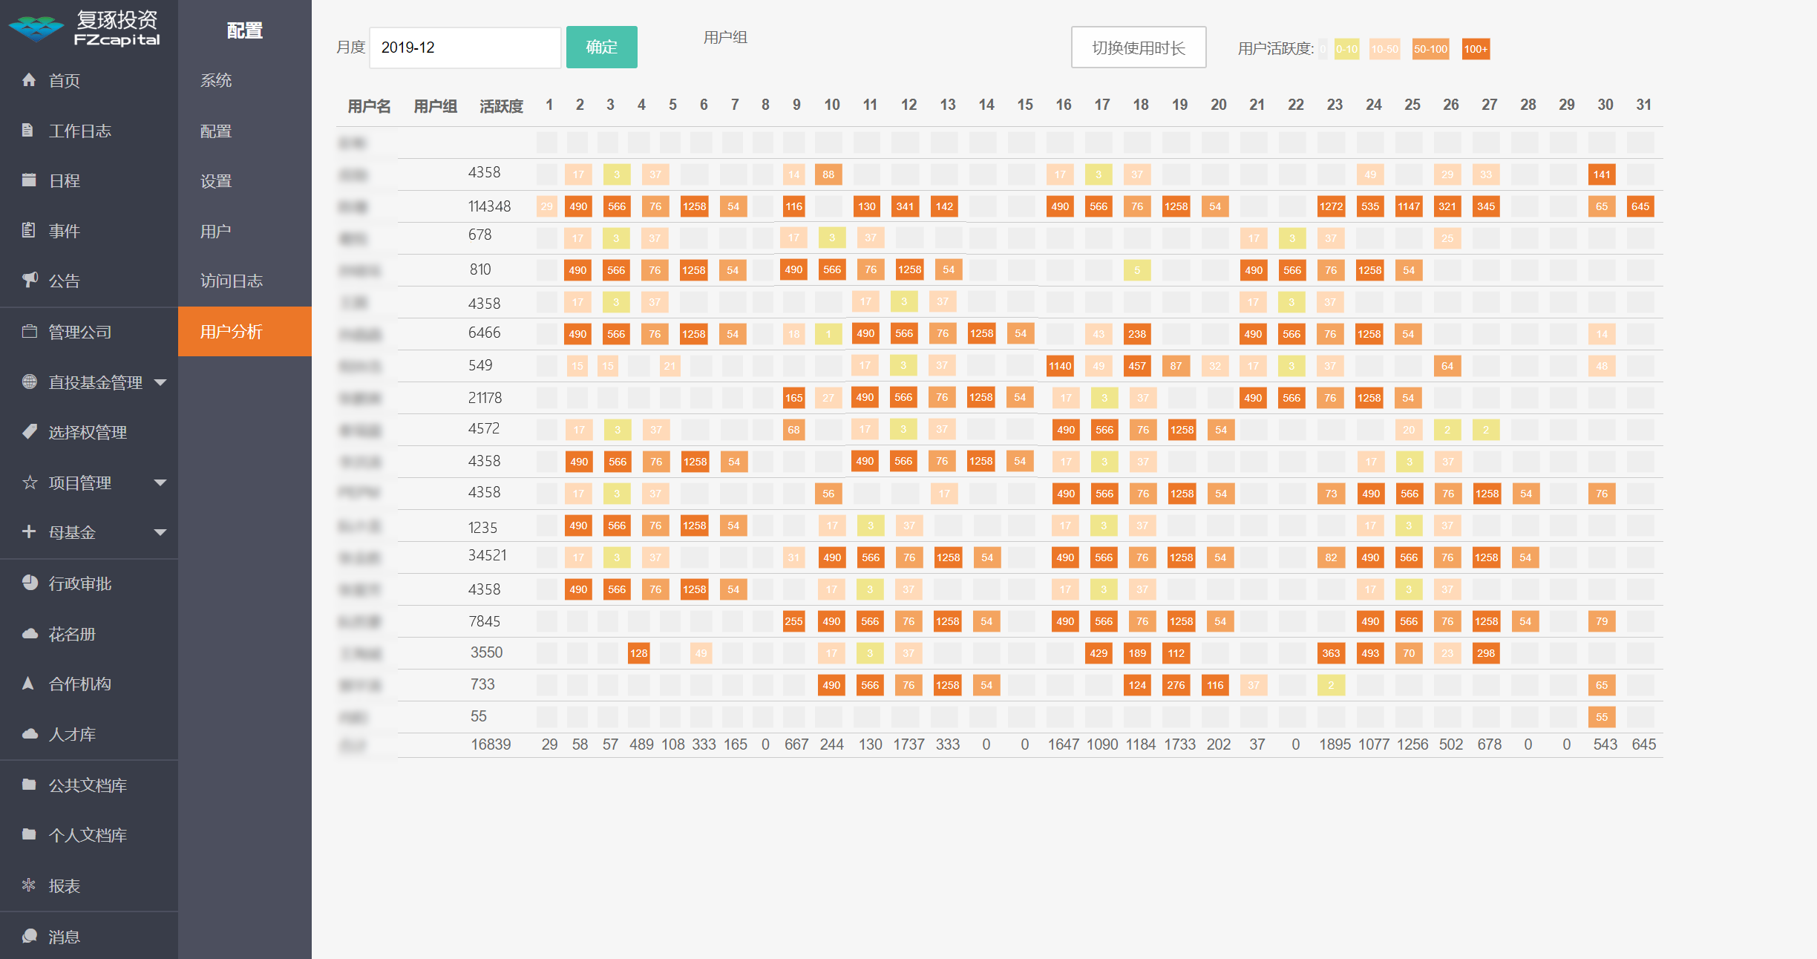
Task: Expand the 项目管理 dropdown arrow
Action: pyautogui.click(x=160, y=482)
